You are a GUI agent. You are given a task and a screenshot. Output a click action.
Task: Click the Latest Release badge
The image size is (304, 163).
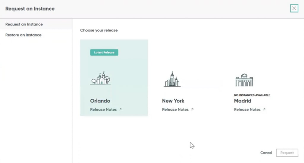(104, 52)
